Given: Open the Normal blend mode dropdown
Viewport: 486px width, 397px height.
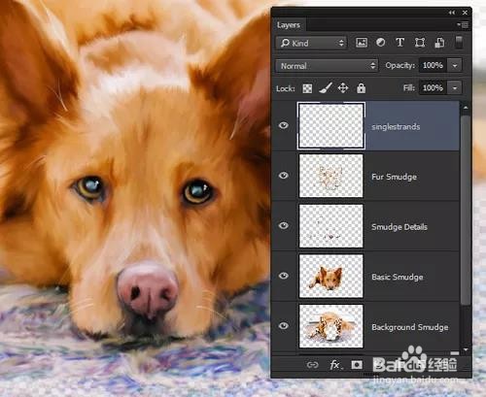Looking at the screenshot, I should tap(327, 66).
